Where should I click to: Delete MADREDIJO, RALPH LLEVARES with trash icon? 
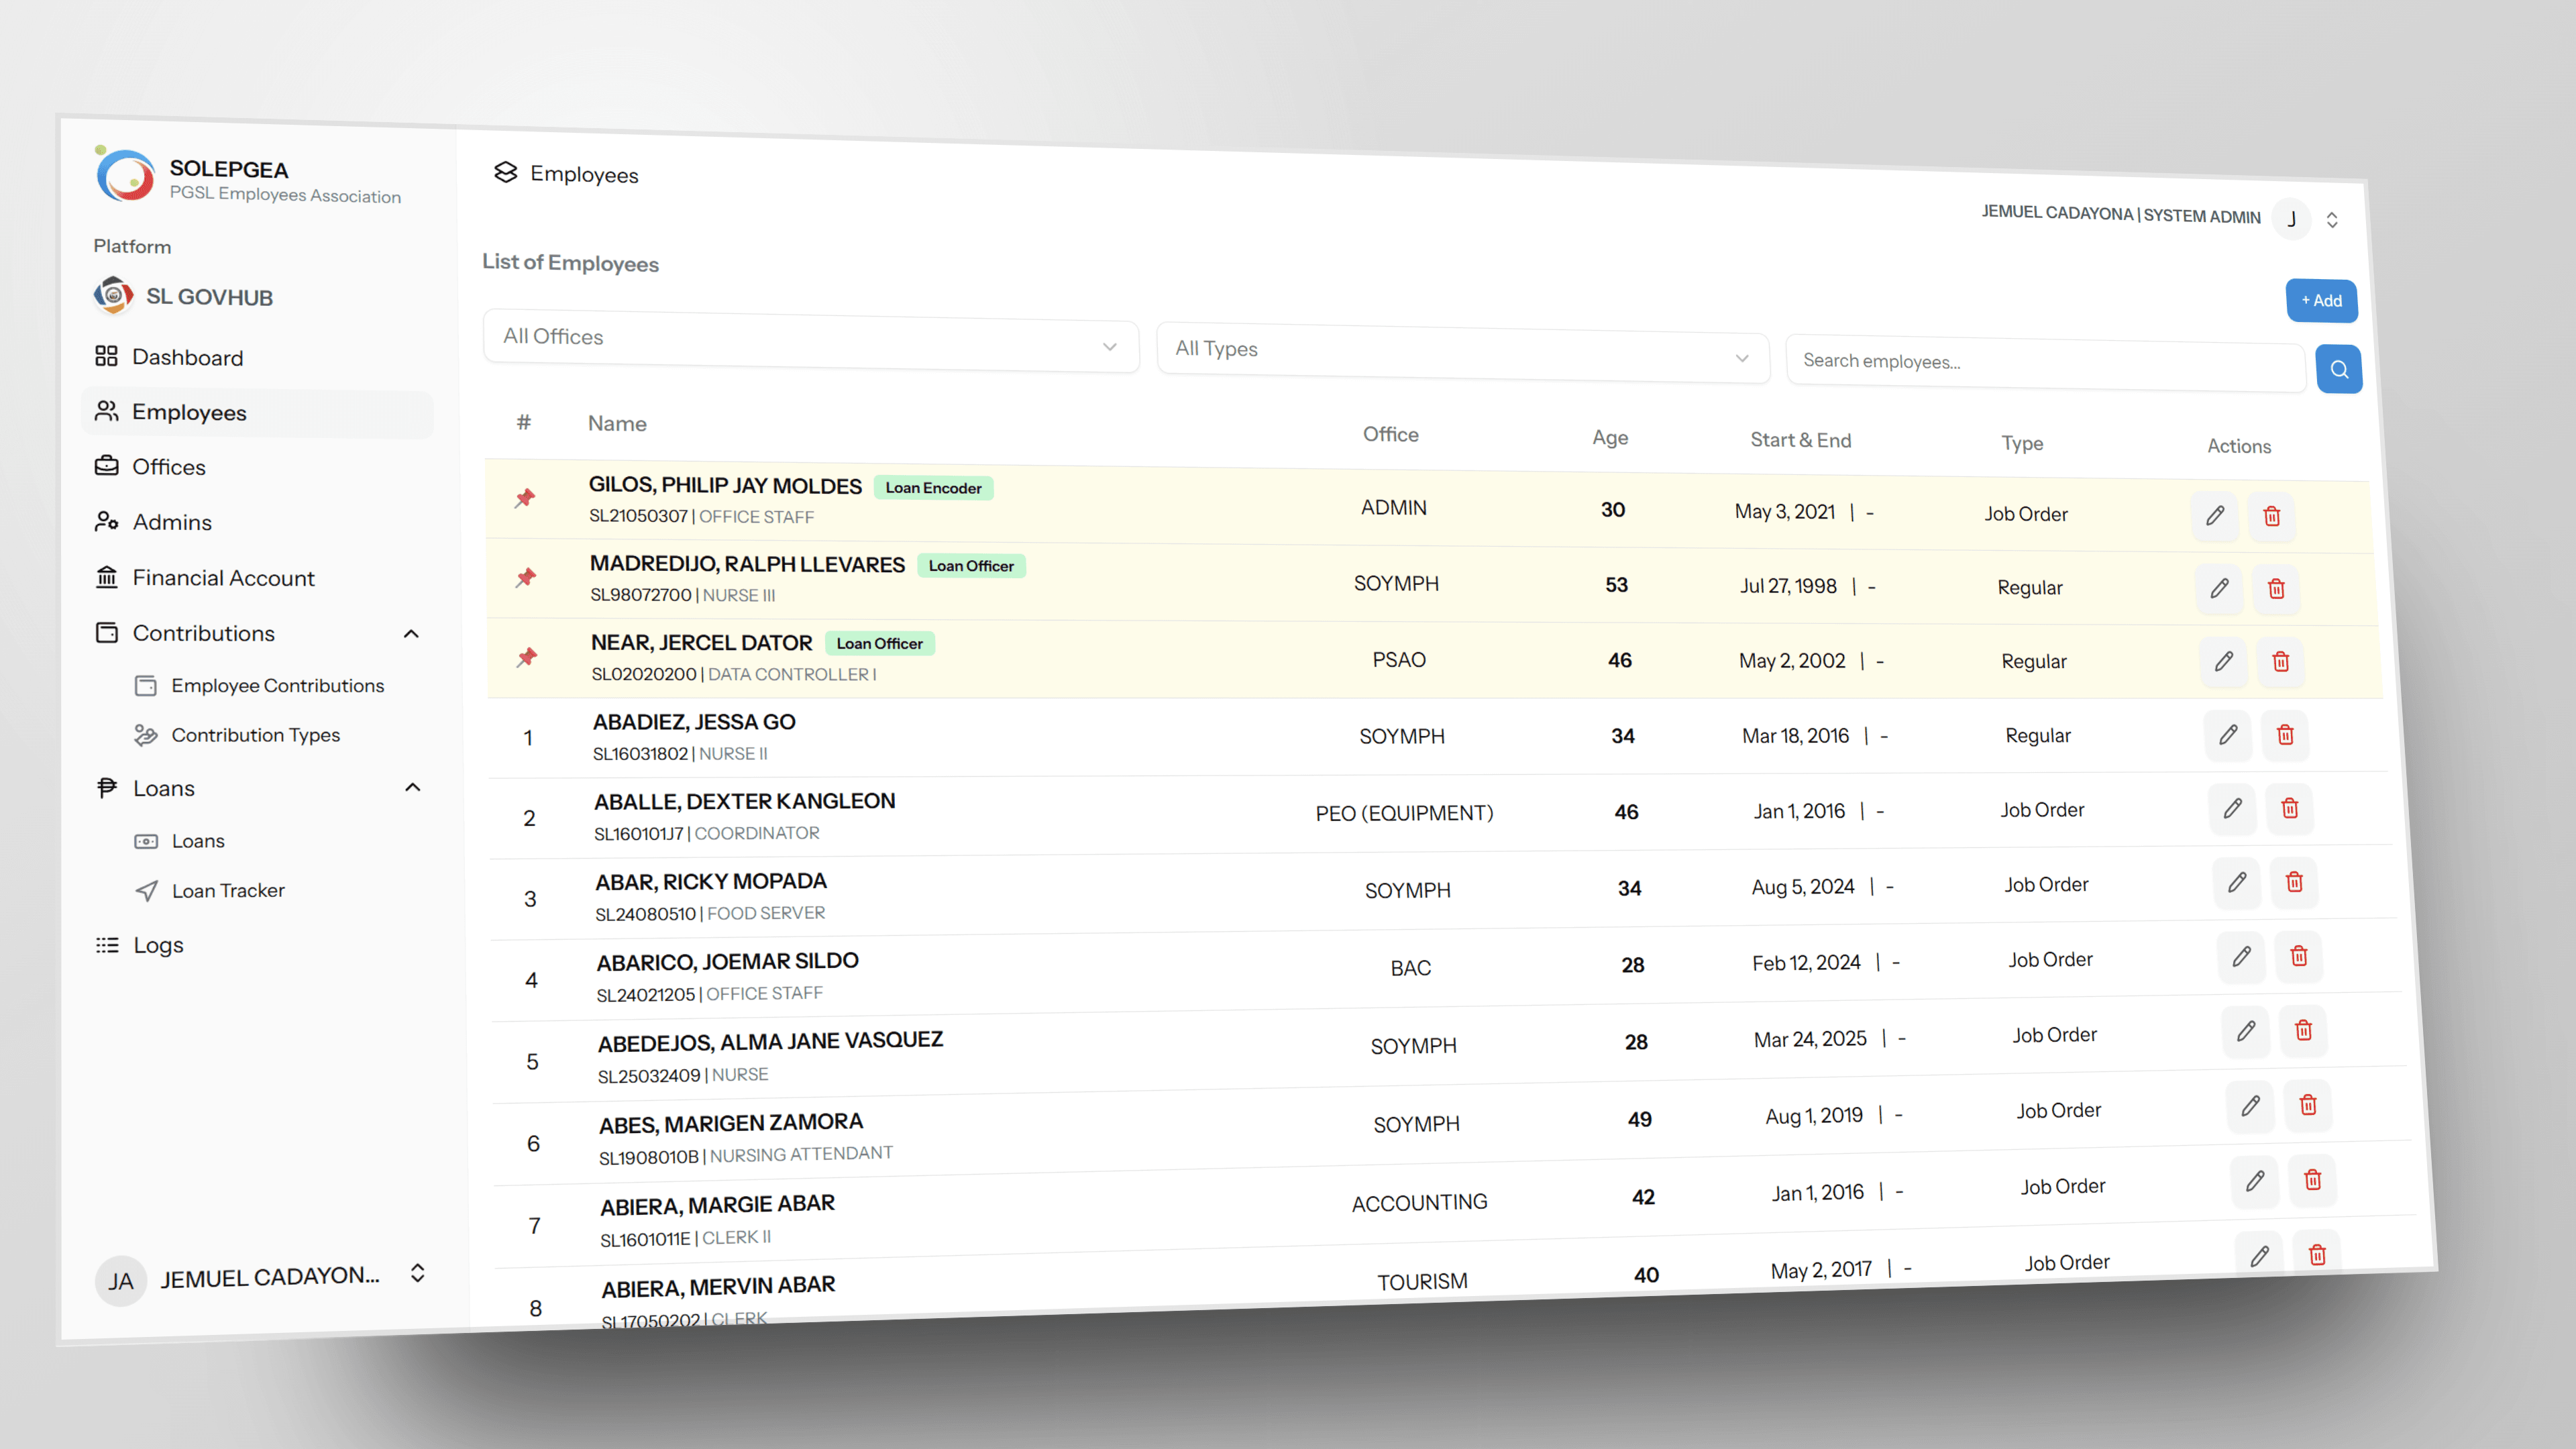2276,589
